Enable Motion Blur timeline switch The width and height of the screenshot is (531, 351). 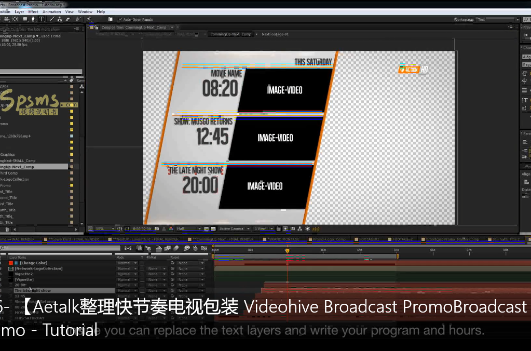click(176, 248)
